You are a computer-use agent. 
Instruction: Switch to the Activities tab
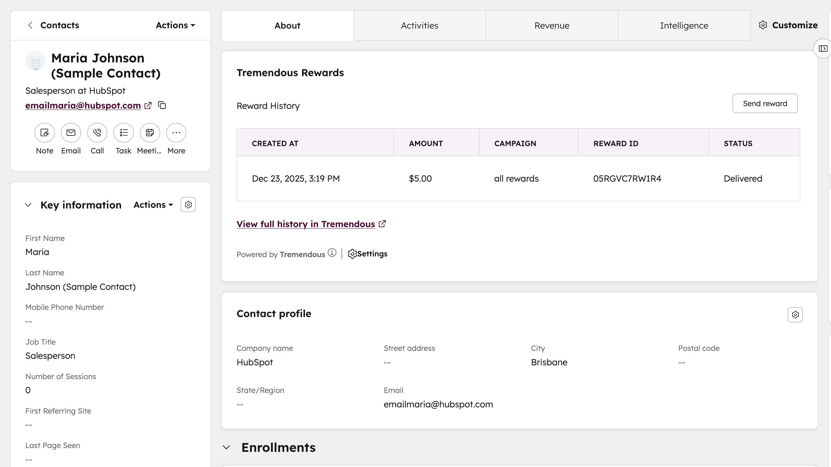[419, 25]
